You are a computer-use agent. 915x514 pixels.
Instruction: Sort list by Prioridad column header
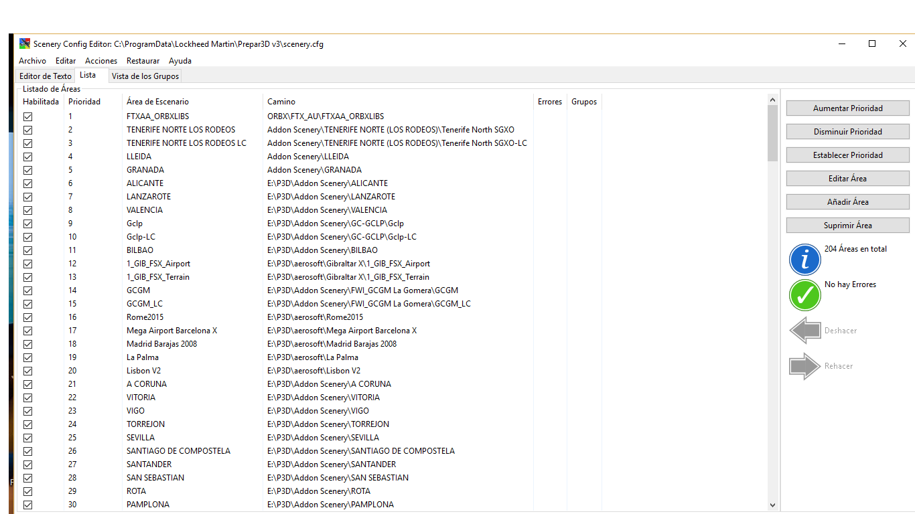pyautogui.click(x=84, y=102)
